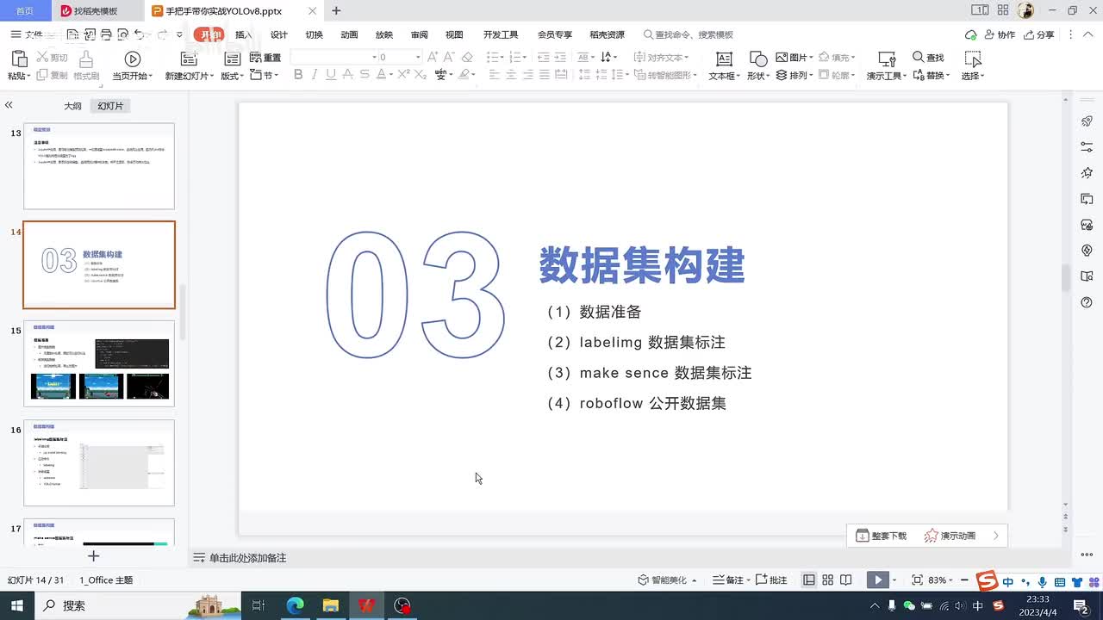Click the Reset (重置) layout icon
Image resolution: width=1103 pixels, height=620 pixels.
click(x=255, y=58)
